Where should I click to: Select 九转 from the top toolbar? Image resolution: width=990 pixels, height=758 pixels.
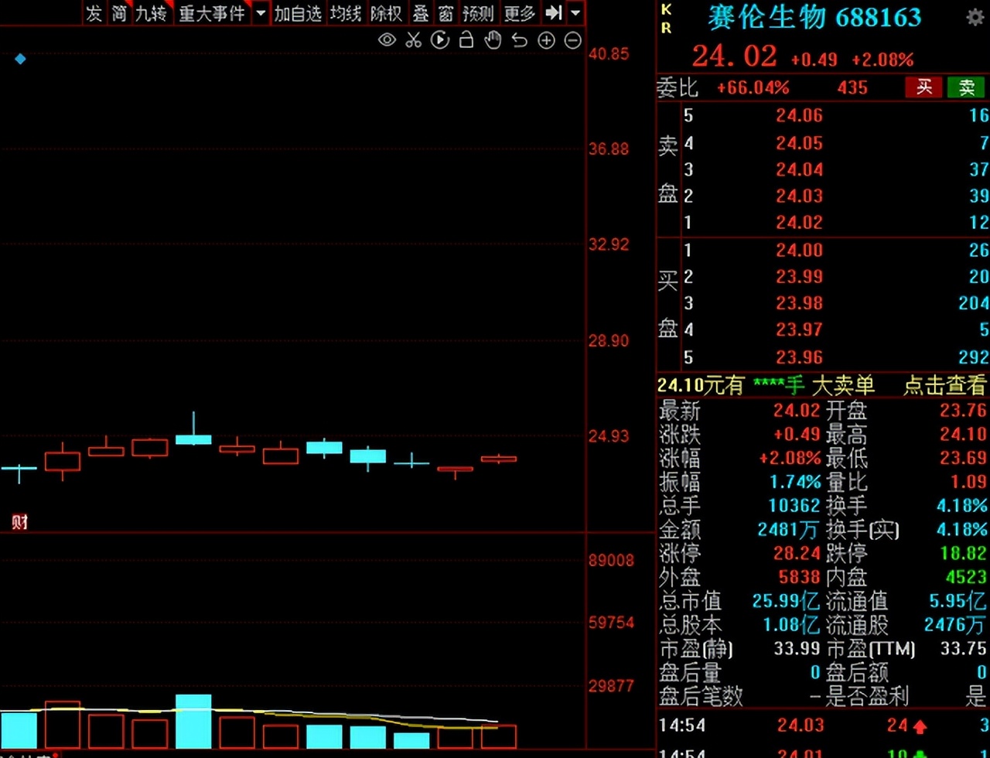[x=152, y=13]
